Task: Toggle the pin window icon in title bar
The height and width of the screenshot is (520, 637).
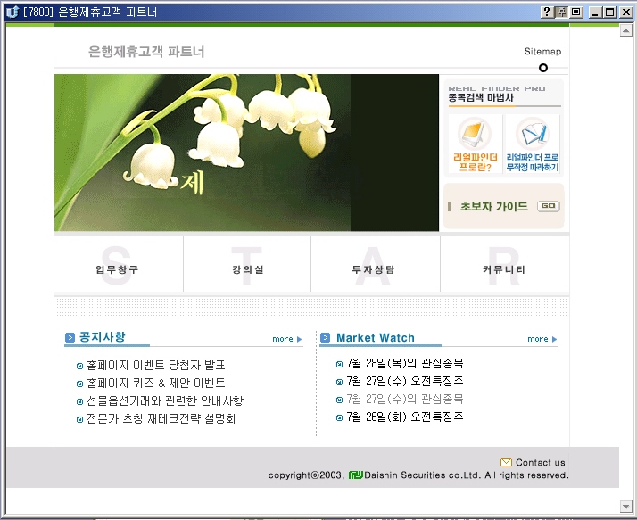Action: (561, 12)
